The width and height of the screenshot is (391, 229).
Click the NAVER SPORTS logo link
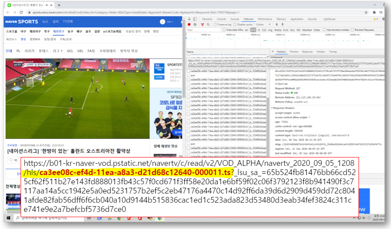tap(22, 21)
